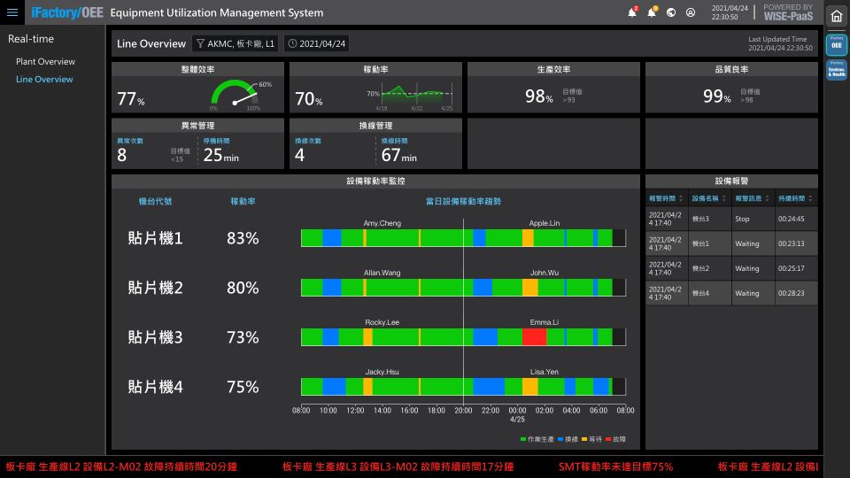Viewport: 850px width, 478px height.
Task: Sort alarm table by 設備名稱 column
Action: (x=709, y=198)
